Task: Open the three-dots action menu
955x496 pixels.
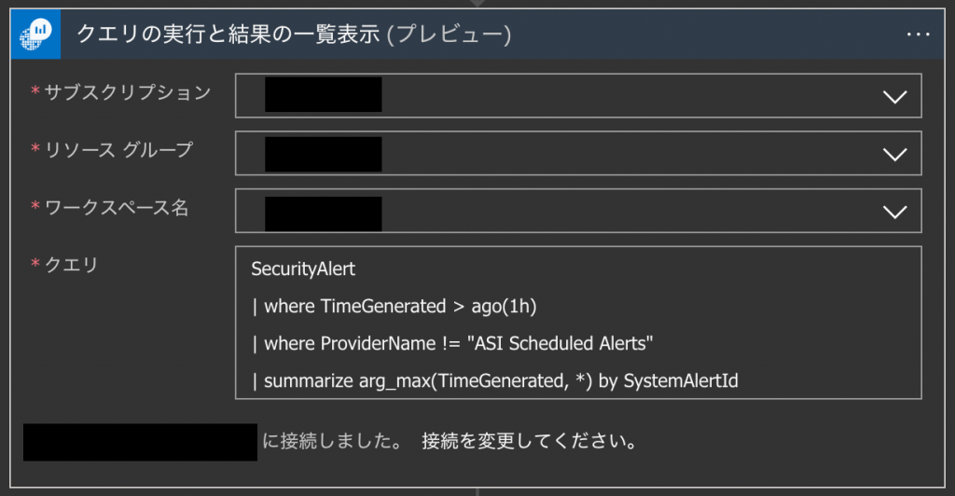Action: coord(918,34)
